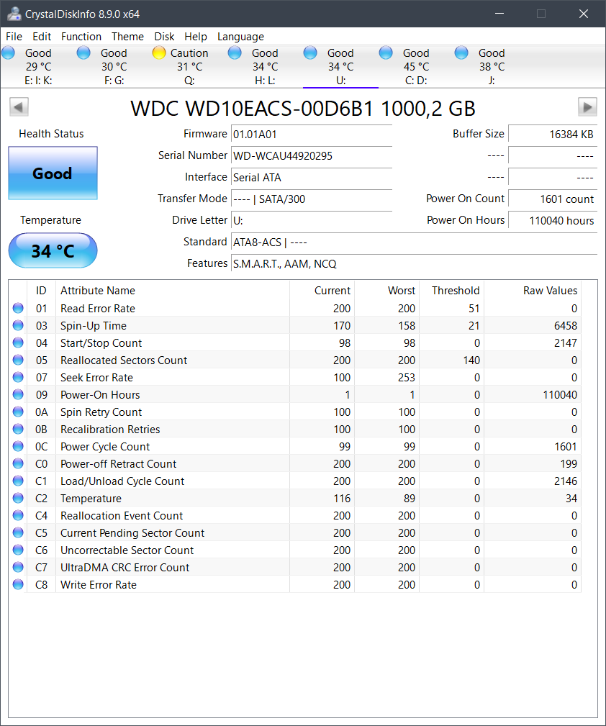
Task: Open the File menu
Action: [14, 37]
